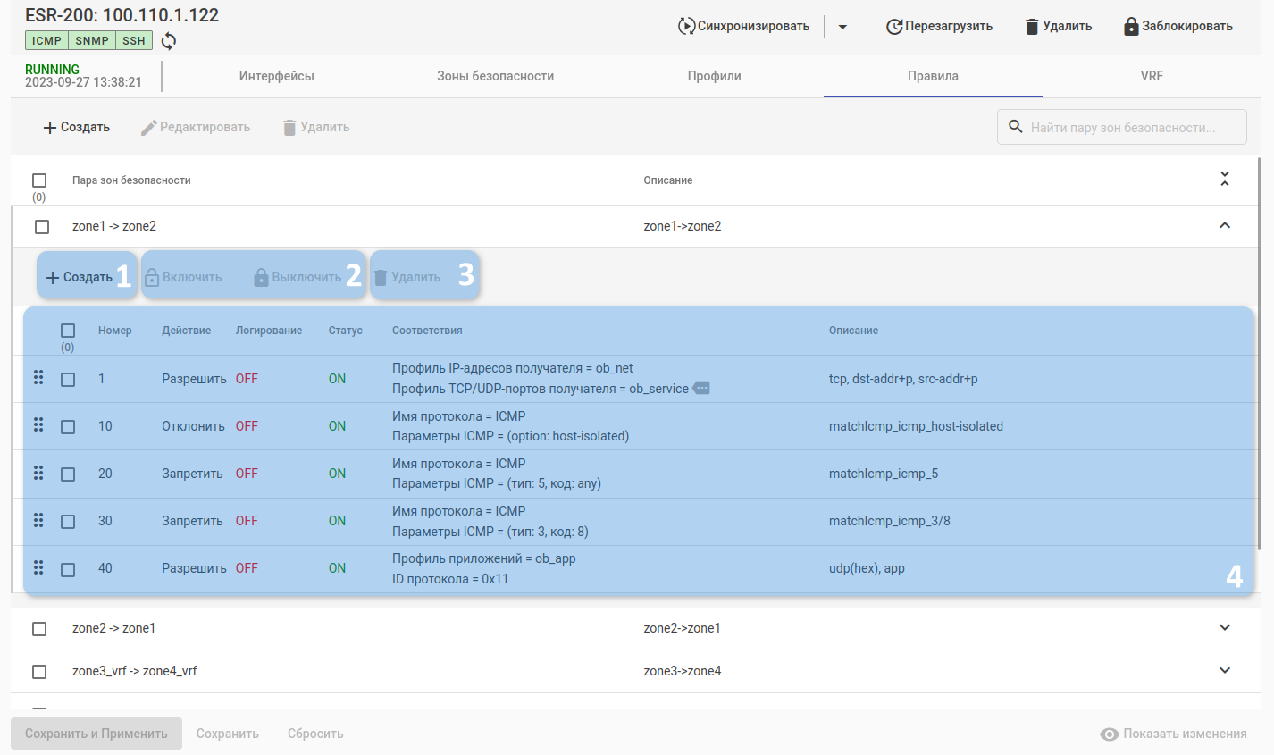The width and height of the screenshot is (1274, 755).
Task: Select the zone1 -> zone2 pair checkbox
Action: (42, 227)
